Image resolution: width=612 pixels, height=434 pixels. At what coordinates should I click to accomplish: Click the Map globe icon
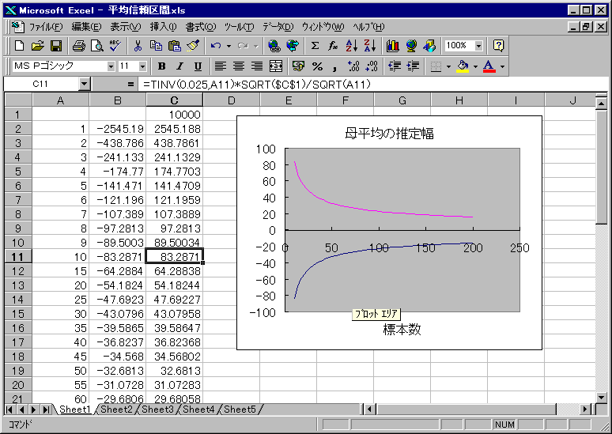coord(410,46)
